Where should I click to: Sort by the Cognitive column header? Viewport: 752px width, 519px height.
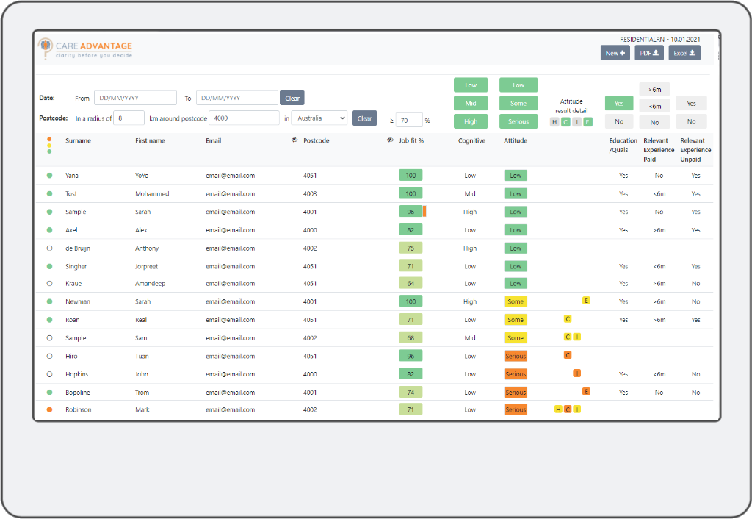[472, 140]
